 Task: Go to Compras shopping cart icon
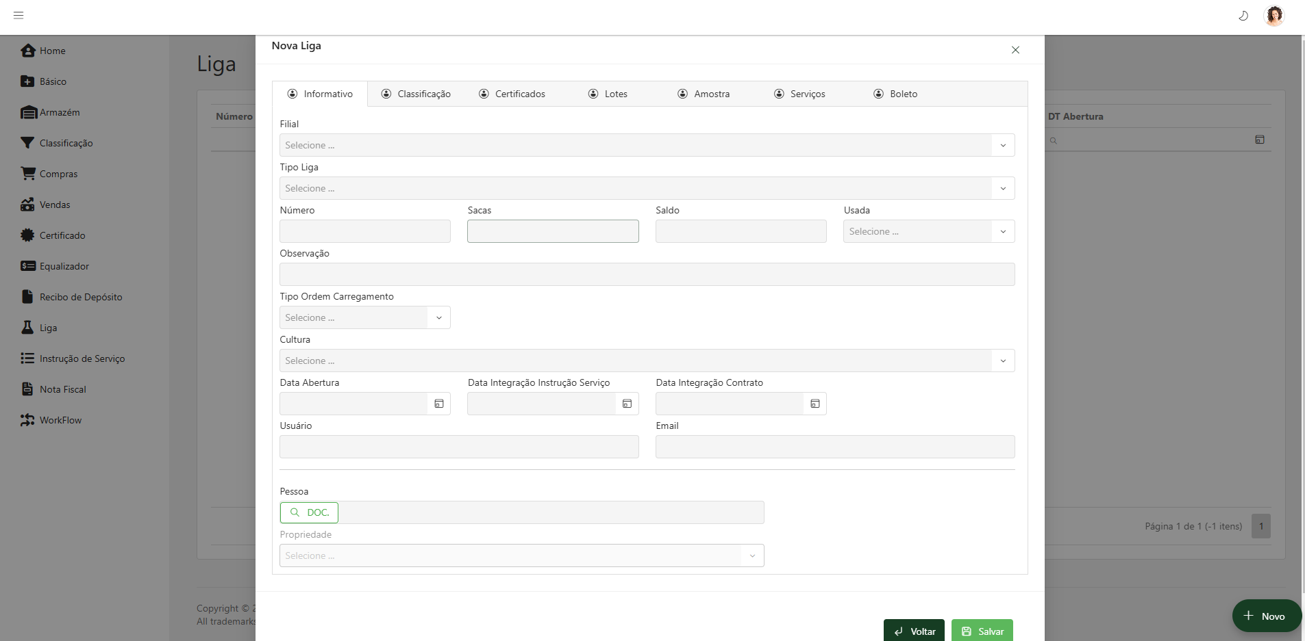28,174
